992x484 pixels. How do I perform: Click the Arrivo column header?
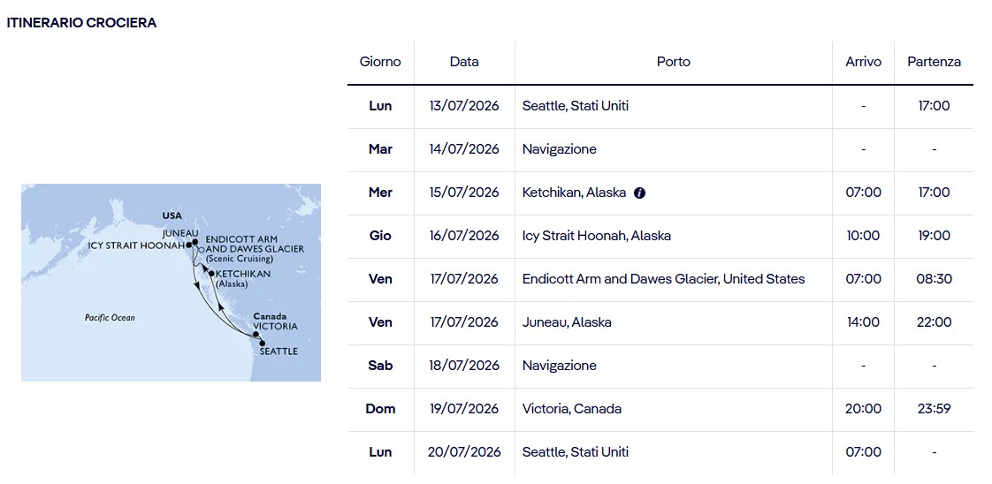(x=863, y=62)
